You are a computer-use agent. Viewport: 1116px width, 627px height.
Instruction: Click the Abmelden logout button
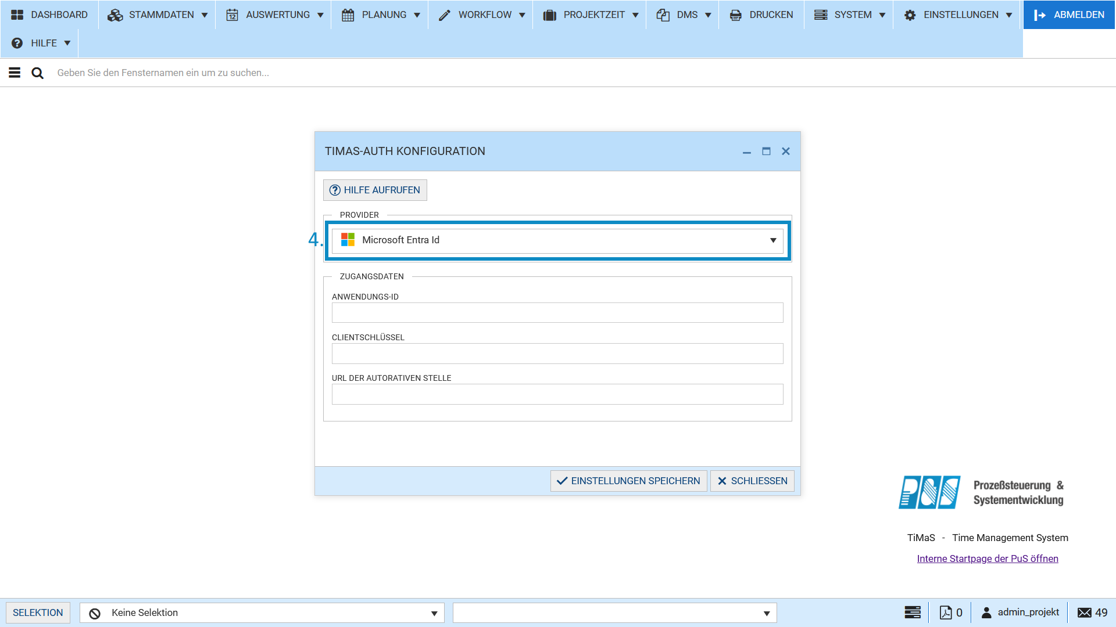(1069, 15)
